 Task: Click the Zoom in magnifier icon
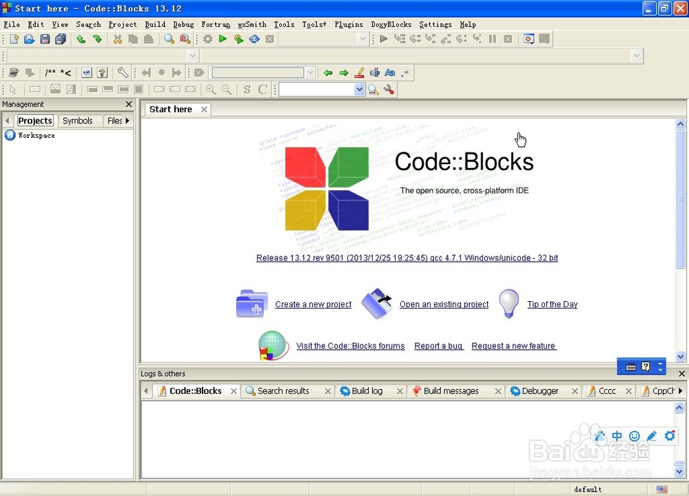pos(211,90)
